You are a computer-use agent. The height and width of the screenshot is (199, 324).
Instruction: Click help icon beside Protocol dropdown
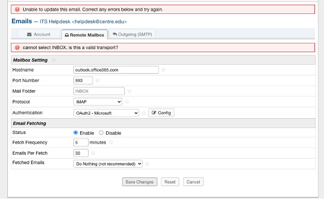point(127,102)
